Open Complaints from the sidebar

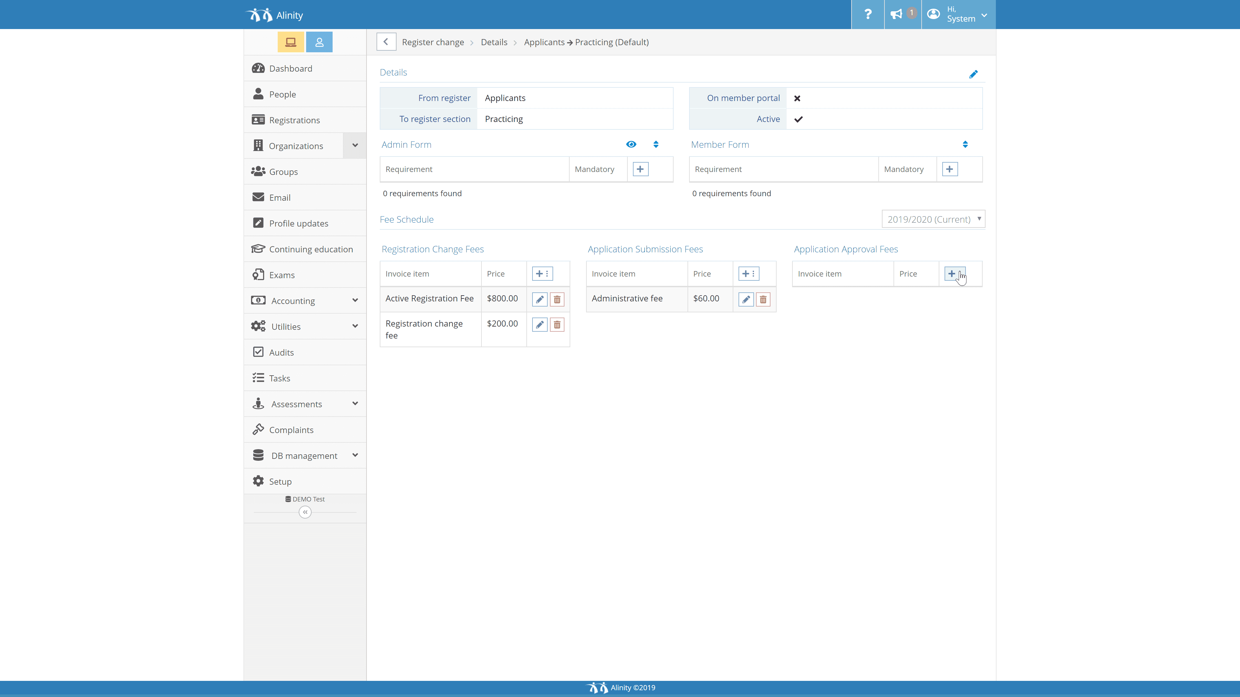pos(305,429)
